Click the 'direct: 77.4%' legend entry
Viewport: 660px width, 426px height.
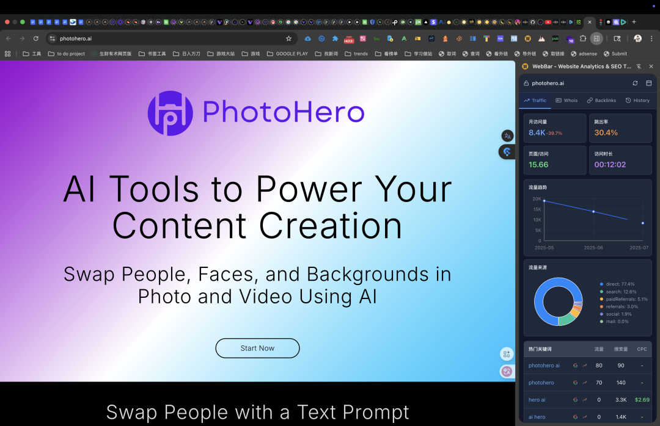coord(617,284)
